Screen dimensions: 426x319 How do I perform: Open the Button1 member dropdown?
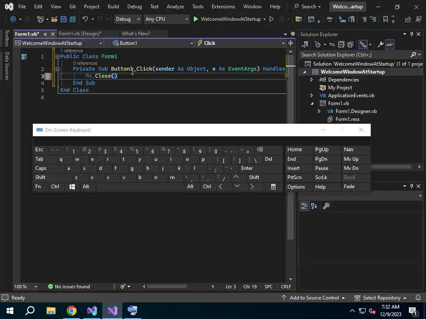click(x=153, y=43)
